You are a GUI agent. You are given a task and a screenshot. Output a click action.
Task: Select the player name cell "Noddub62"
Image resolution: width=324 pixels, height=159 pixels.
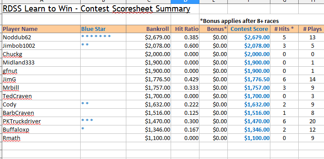(x=41, y=37)
